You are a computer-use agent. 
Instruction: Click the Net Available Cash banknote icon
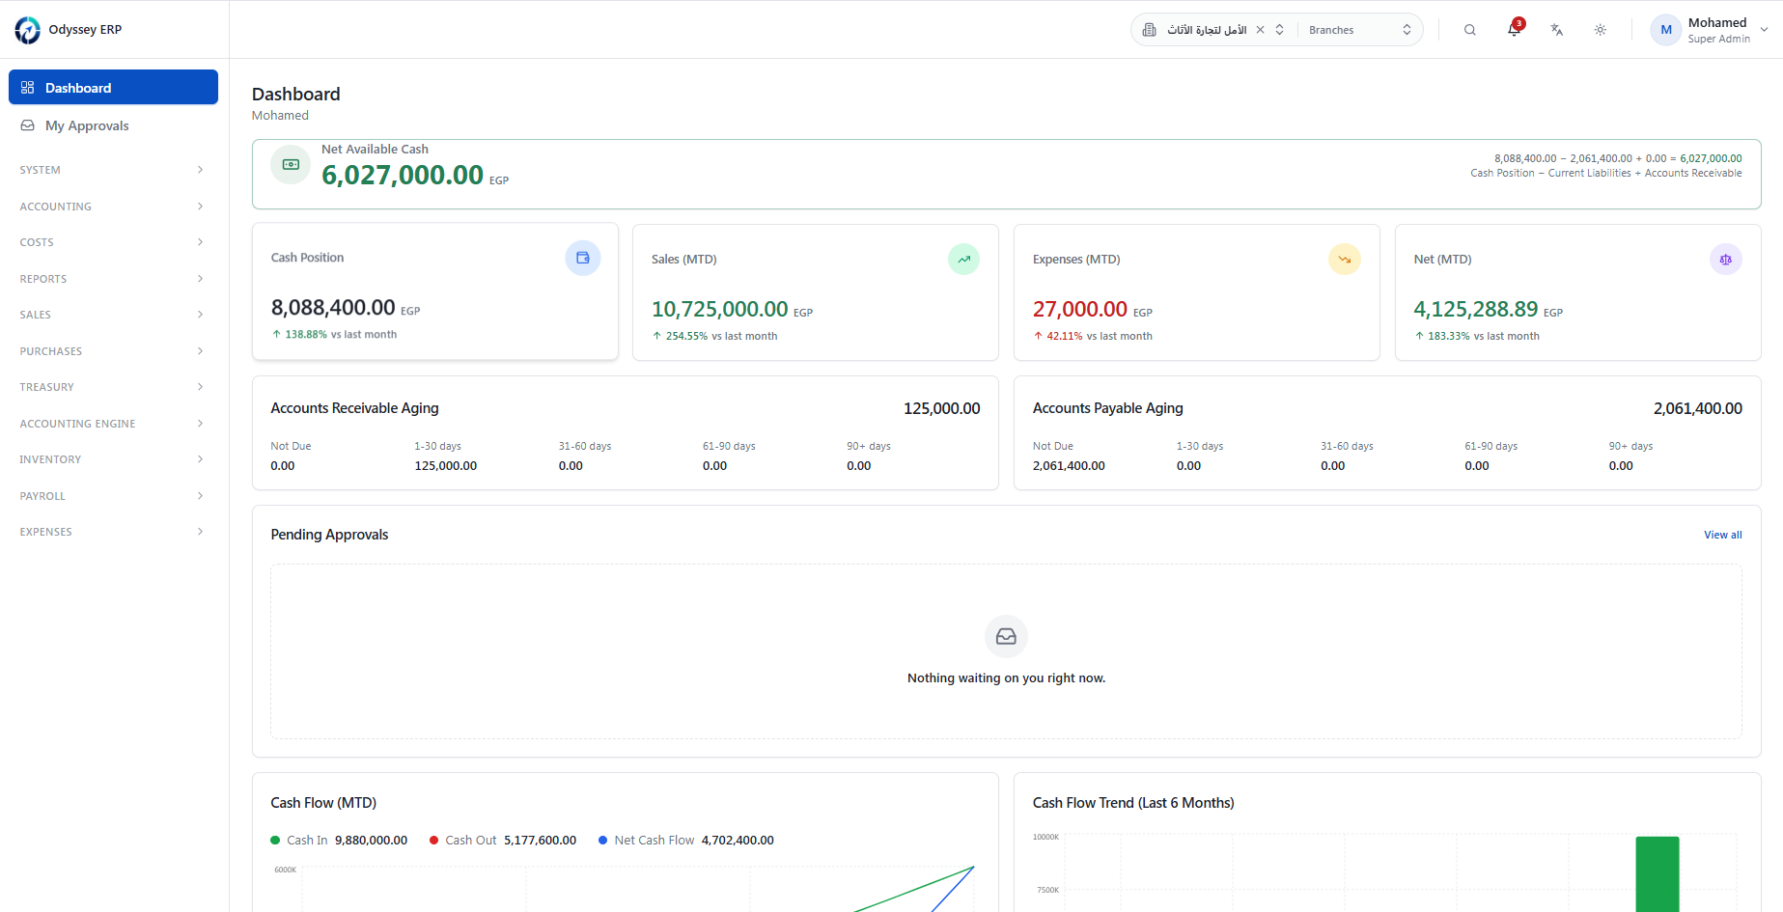coord(291,165)
